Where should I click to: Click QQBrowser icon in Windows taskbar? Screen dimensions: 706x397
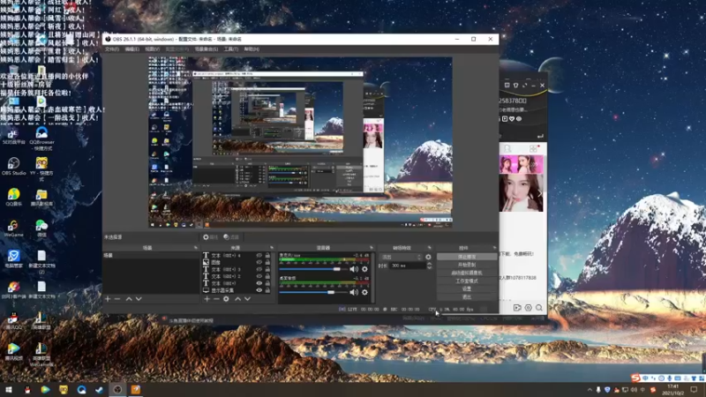tap(81, 390)
